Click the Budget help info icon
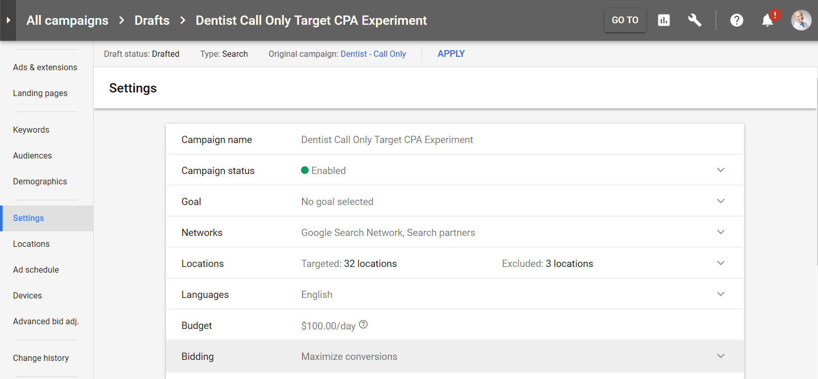 point(363,325)
